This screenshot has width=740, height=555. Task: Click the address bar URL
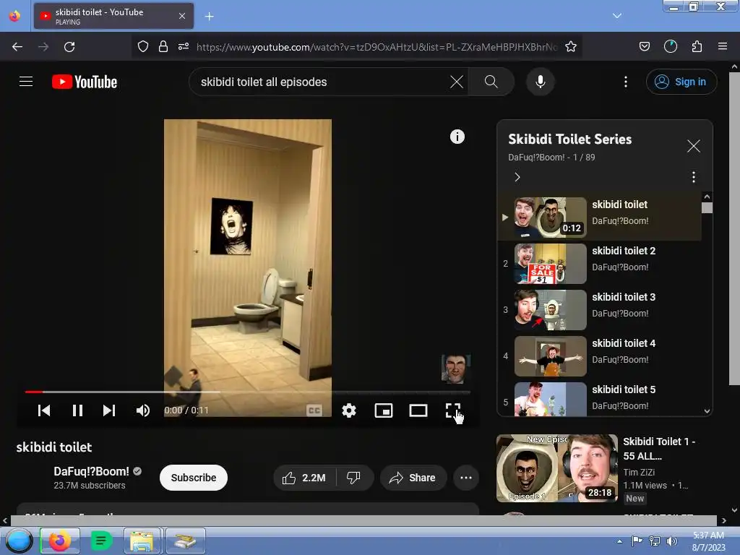point(377,47)
